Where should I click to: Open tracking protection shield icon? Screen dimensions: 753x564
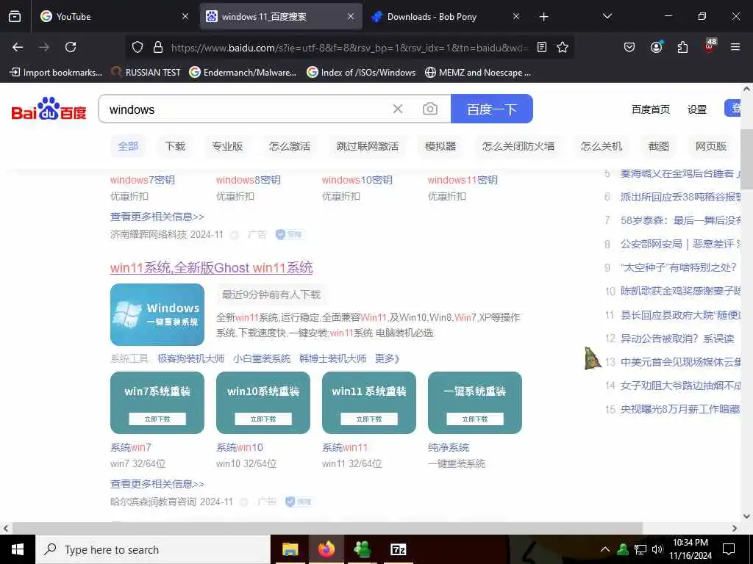click(x=138, y=47)
